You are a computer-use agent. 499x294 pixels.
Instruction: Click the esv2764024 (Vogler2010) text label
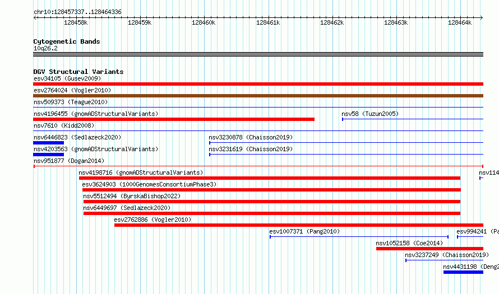point(72,90)
